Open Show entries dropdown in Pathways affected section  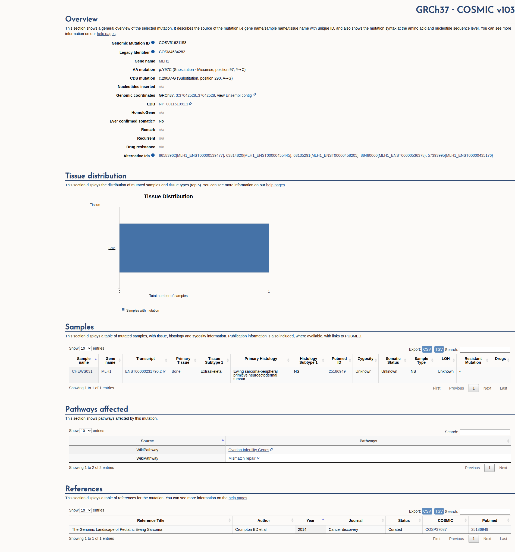click(x=86, y=431)
